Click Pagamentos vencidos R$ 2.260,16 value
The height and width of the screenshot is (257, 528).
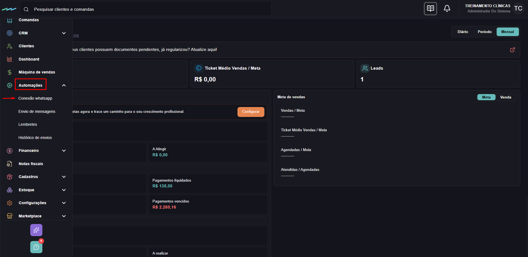click(x=164, y=207)
